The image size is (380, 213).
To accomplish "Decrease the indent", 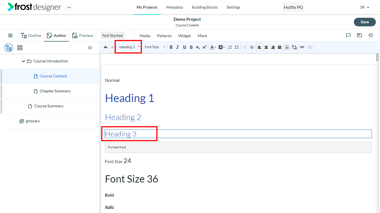I will (245, 47).
